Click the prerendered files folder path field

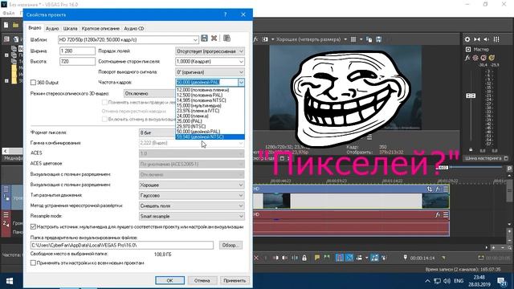click(x=122, y=245)
